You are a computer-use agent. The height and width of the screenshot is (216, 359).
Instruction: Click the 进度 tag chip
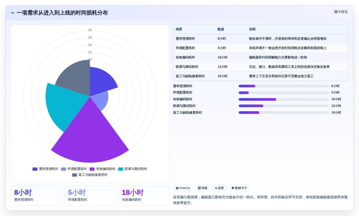tap(219, 188)
